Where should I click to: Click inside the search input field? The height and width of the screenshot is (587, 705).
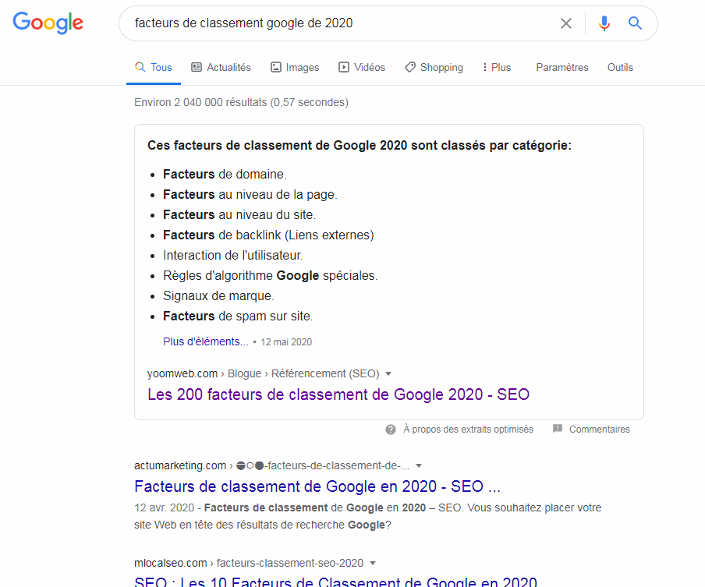pos(312,23)
